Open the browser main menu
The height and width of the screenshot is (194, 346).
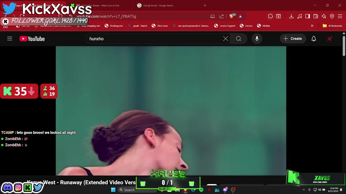(x=340, y=16)
